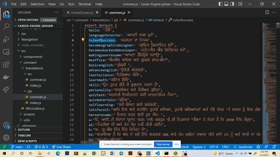Viewport: 280px width, 157px height.
Task: Open the editor More Actions ellipsis
Action: click(274, 12)
